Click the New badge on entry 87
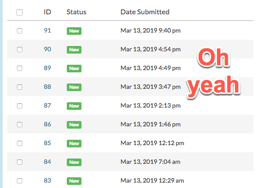 coord(74,106)
